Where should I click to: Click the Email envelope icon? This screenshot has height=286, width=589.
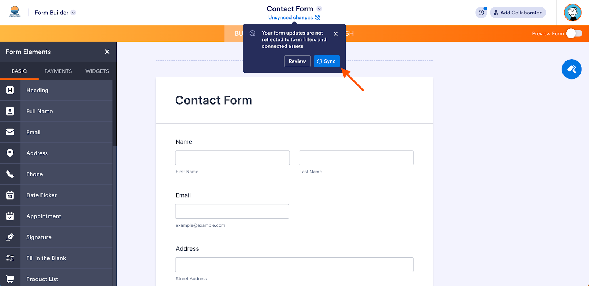(x=10, y=132)
